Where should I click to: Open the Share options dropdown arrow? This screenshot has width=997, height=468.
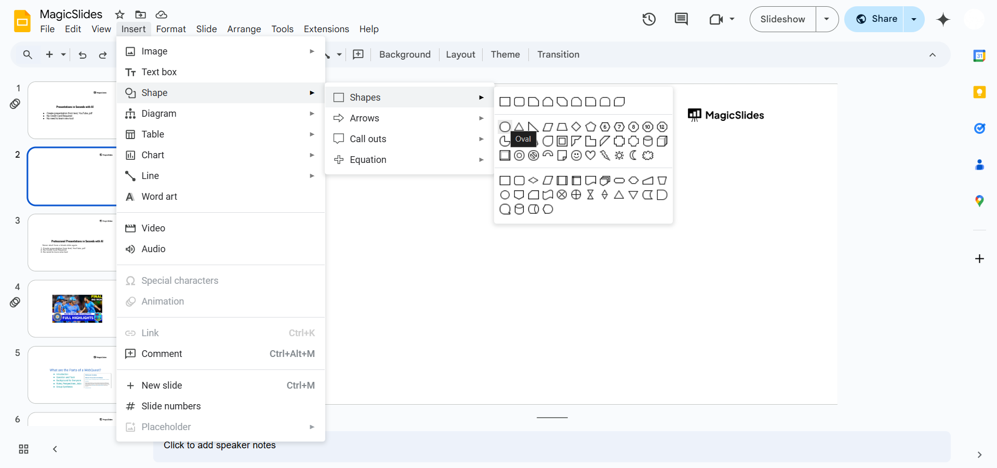click(914, 19)
